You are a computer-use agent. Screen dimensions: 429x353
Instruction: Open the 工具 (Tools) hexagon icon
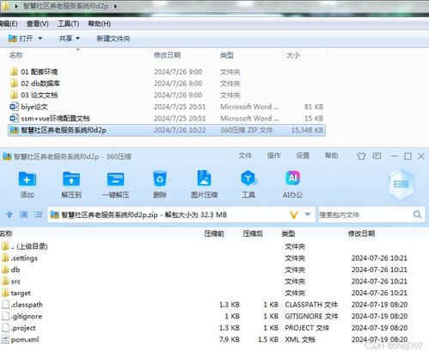(248, 178)
